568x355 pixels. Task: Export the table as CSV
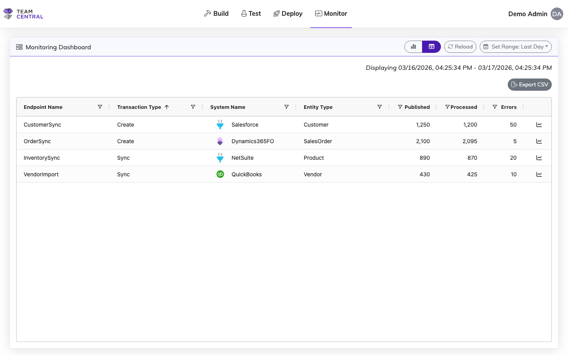click(x=529, y=84)
